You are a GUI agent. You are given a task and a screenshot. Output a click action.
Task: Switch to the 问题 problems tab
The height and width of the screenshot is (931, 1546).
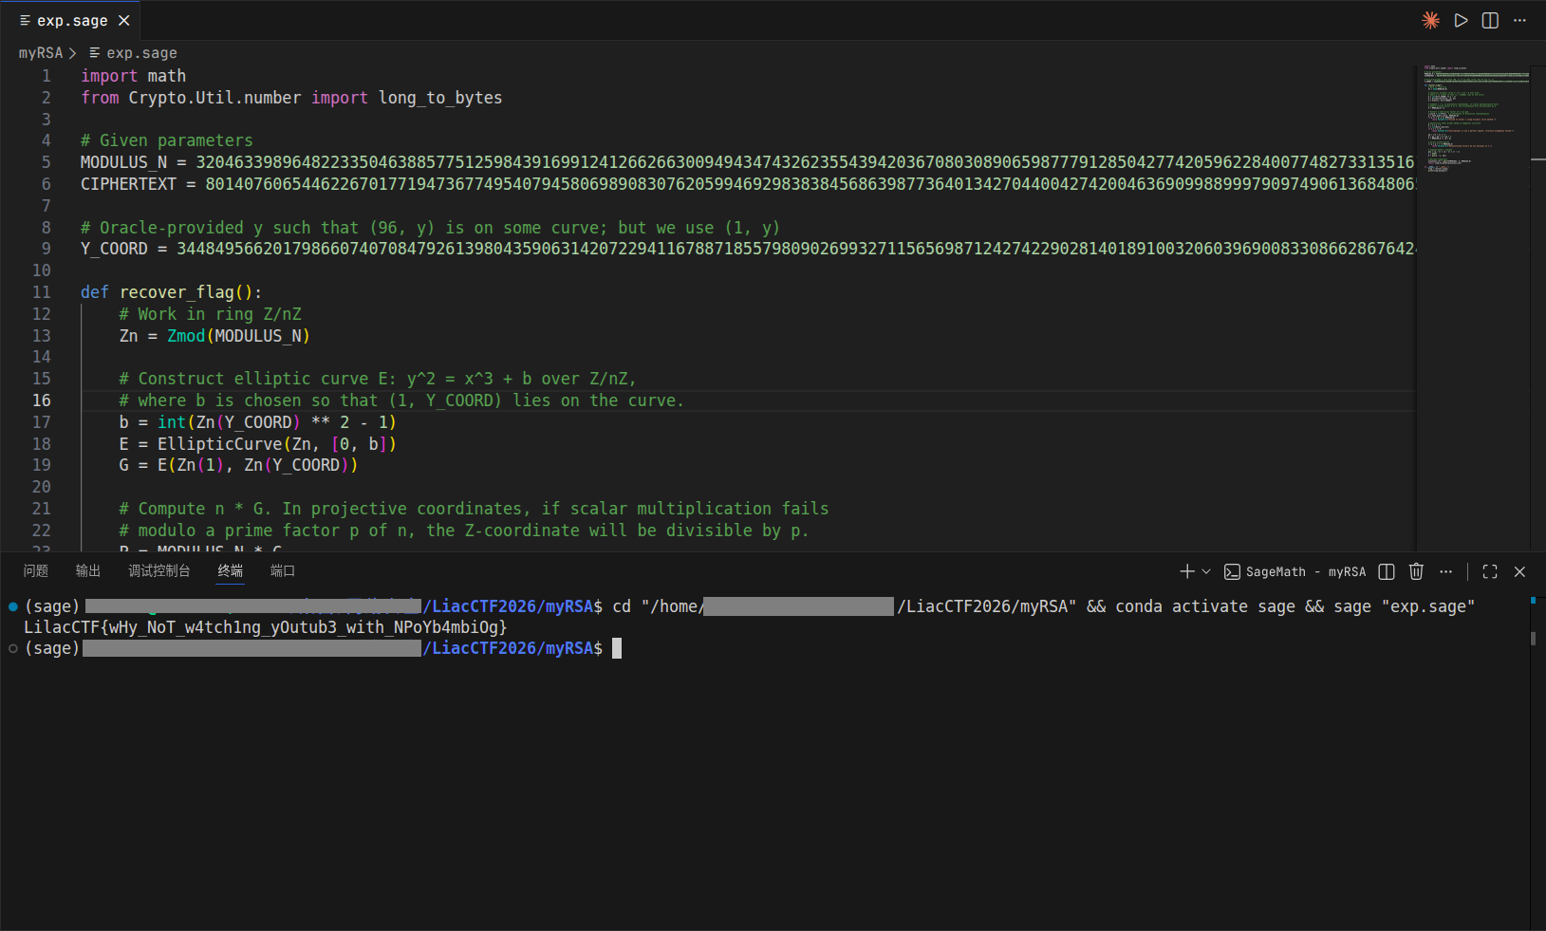36,570
